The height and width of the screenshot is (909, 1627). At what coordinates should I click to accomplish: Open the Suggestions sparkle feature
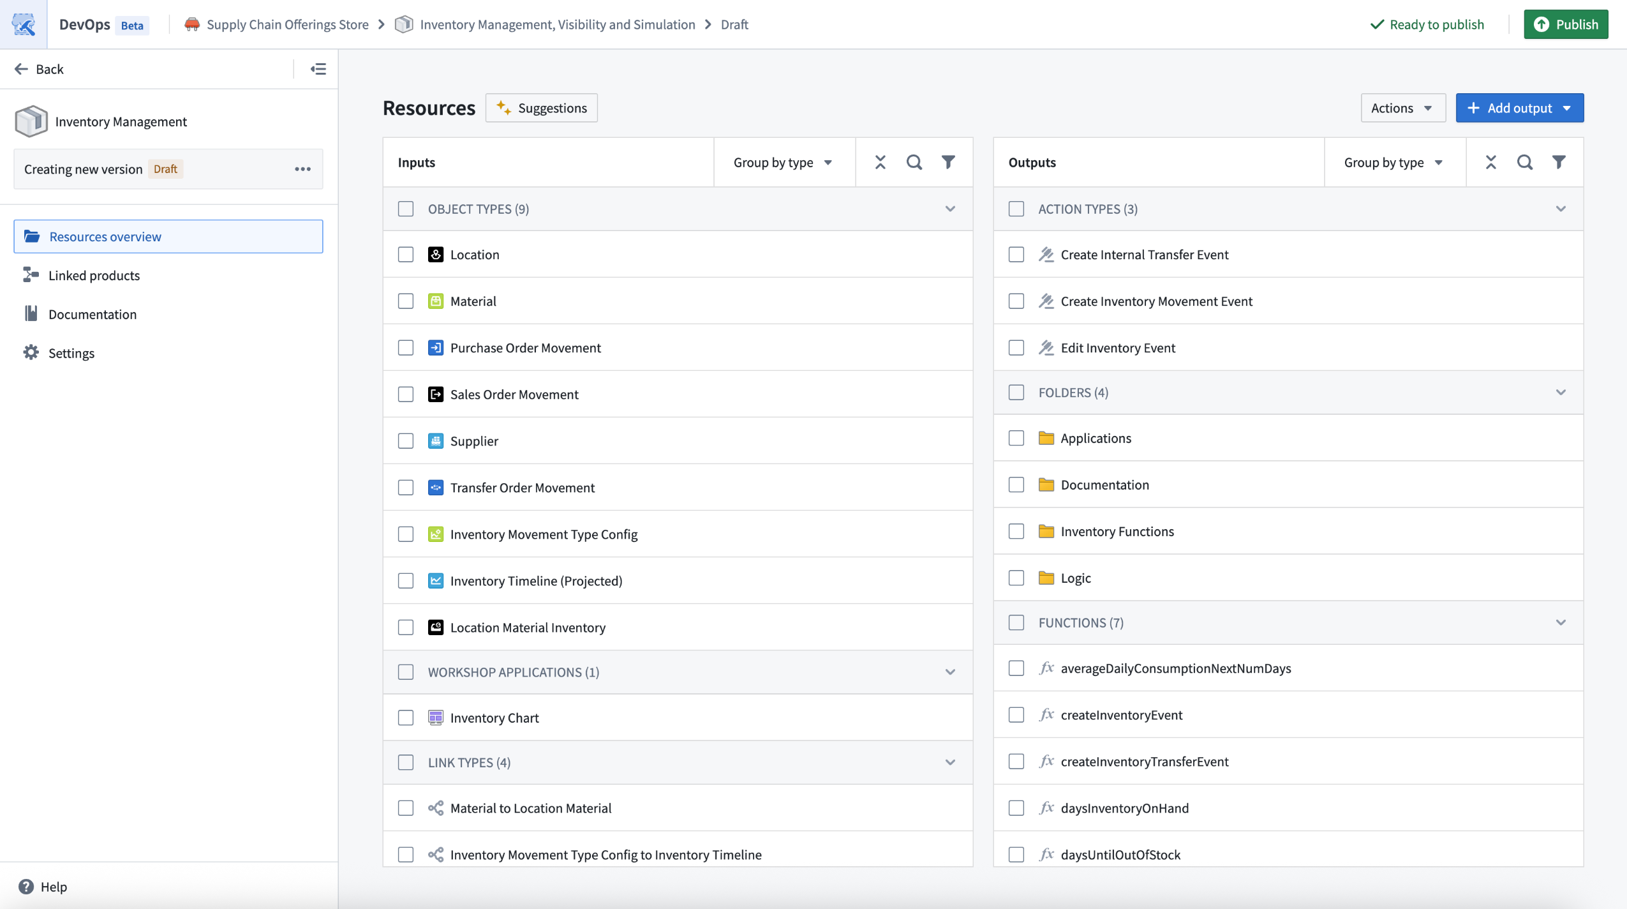[x=540, y=107]
